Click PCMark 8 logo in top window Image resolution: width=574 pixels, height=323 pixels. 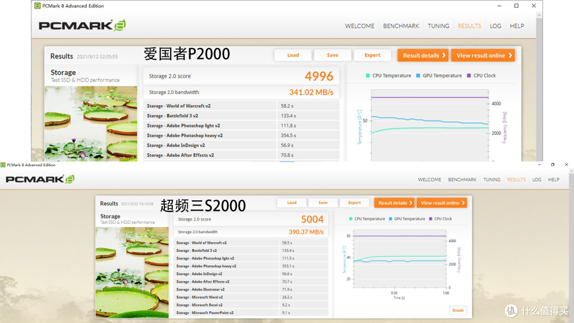(x=82, y=25)
